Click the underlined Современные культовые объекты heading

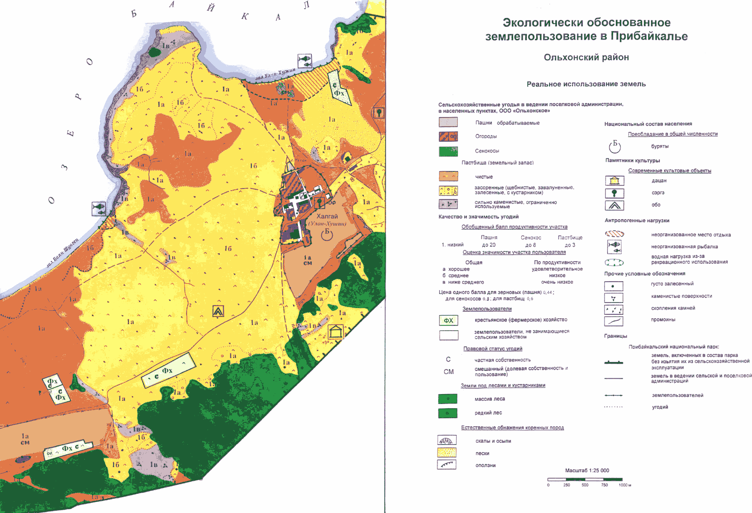pos(670,171)
